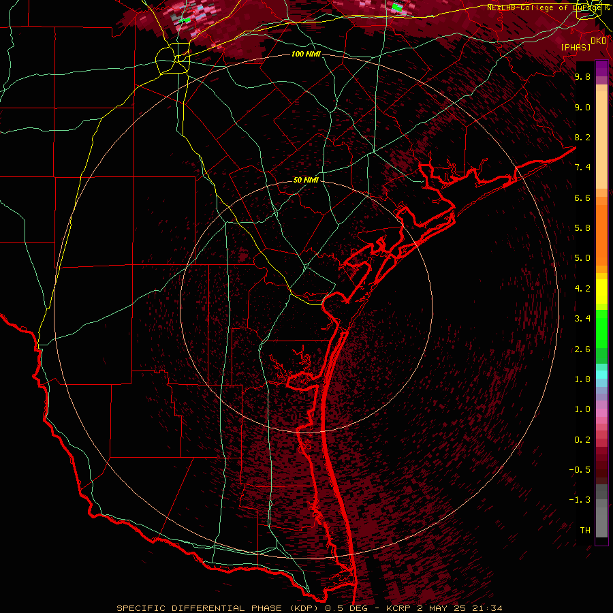This screenshot has width=613, height=613.
Task: Click the [PHAS] unit label
Action: [x=576, y=47]
